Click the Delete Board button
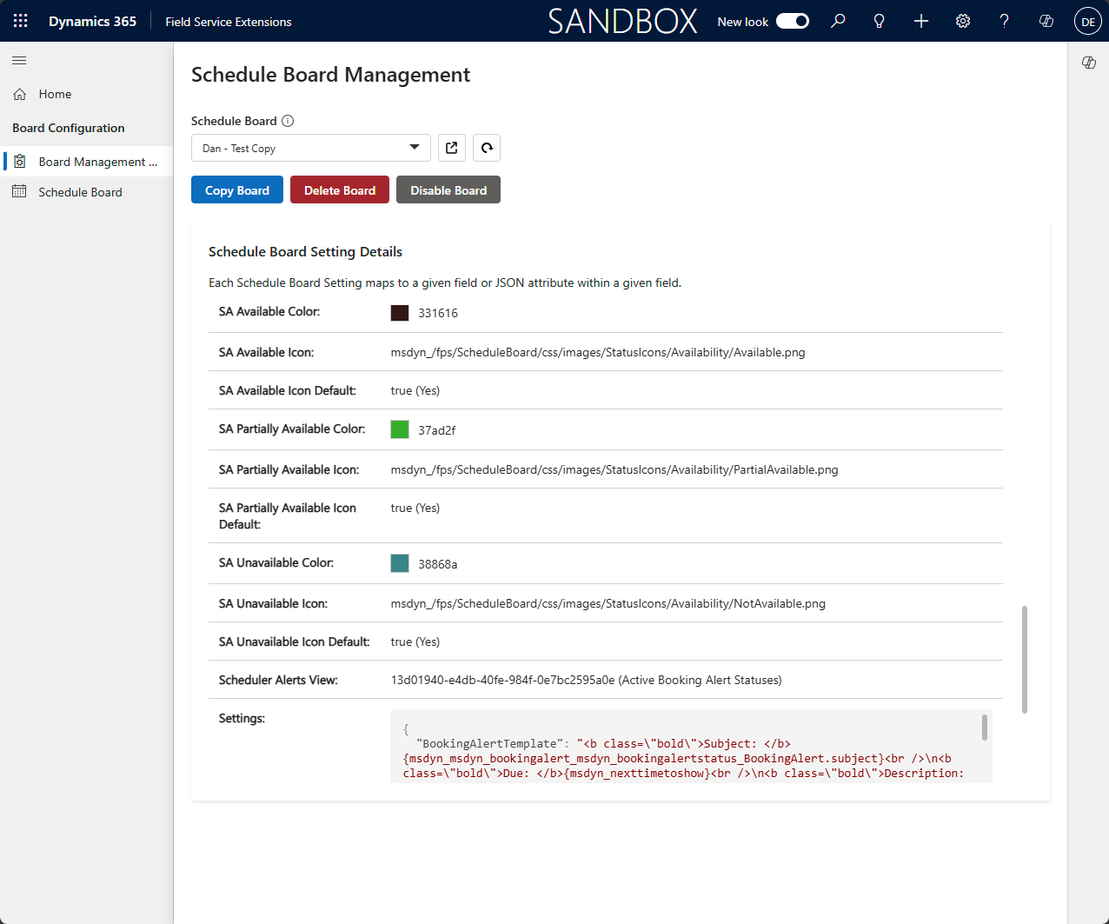The image size is (1109, 924). click(340, 189)
